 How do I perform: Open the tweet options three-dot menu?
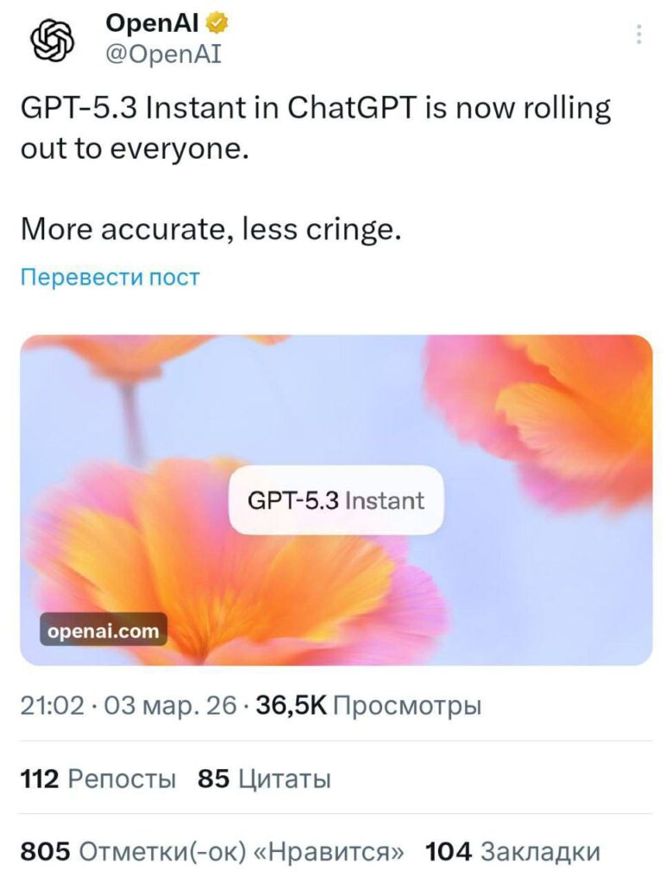(x=638, y=33)
